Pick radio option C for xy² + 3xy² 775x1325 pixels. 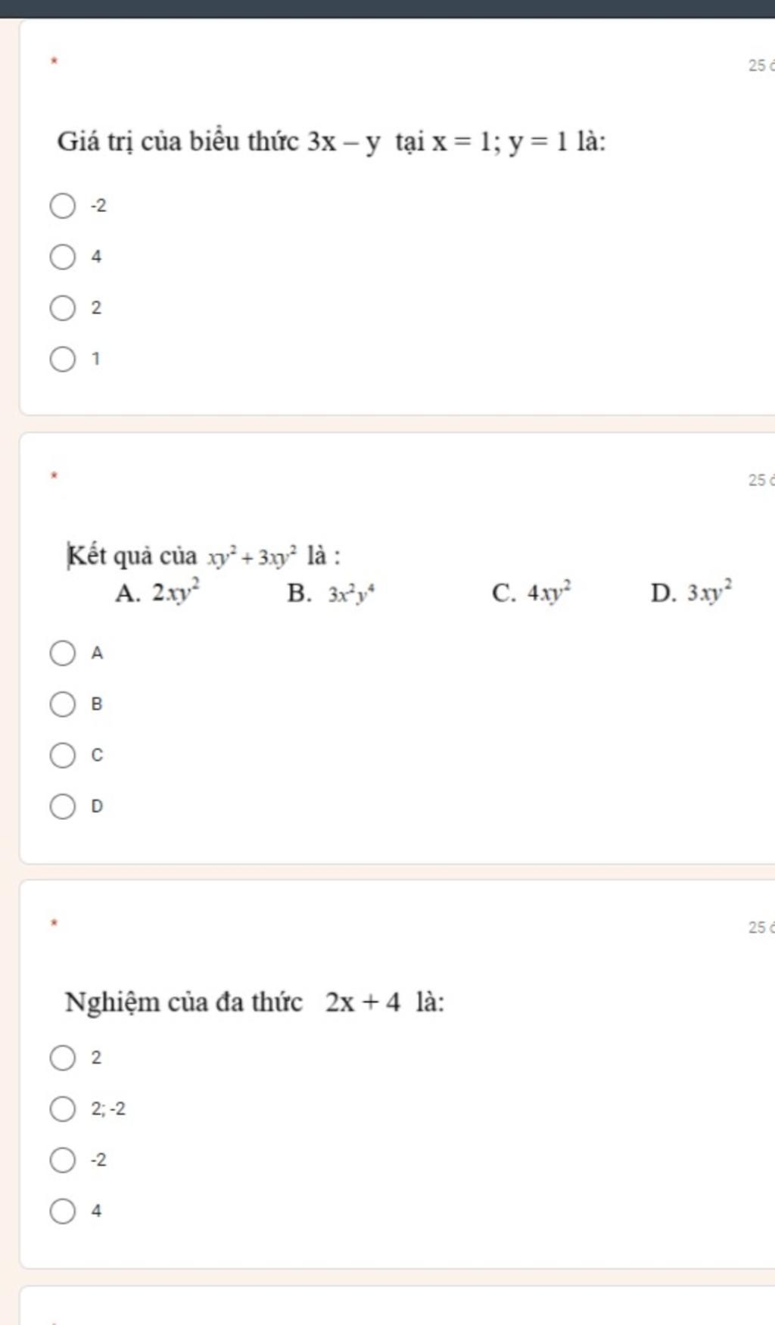click(x=63, y=756)
